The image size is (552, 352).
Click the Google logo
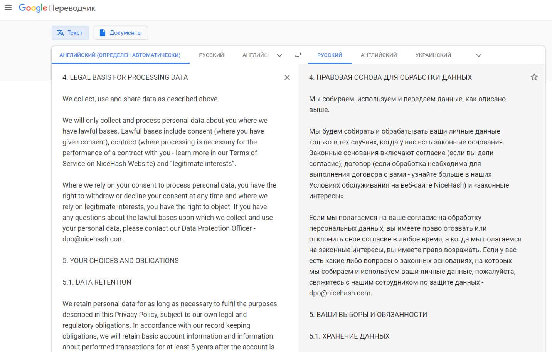(x=33, y=8)
